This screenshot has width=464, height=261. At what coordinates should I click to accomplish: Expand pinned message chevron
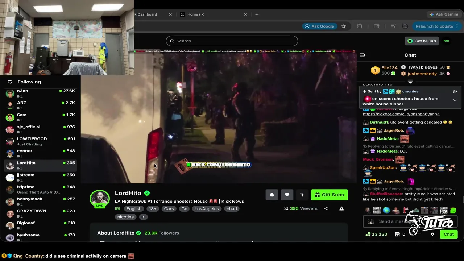pyautogui.click(x=455, y=100)
